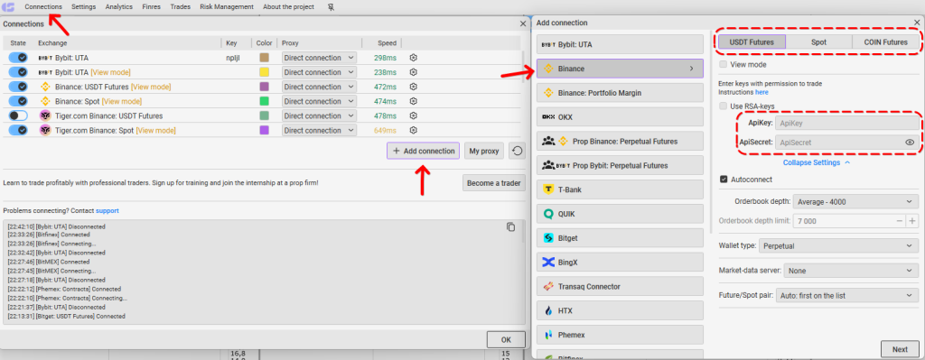Image resolution: width=925 pixels, height=360 pixels.
Task: Toggle state switch for Tiger.com Binance: Spot
Action: [x=18, y=130]
